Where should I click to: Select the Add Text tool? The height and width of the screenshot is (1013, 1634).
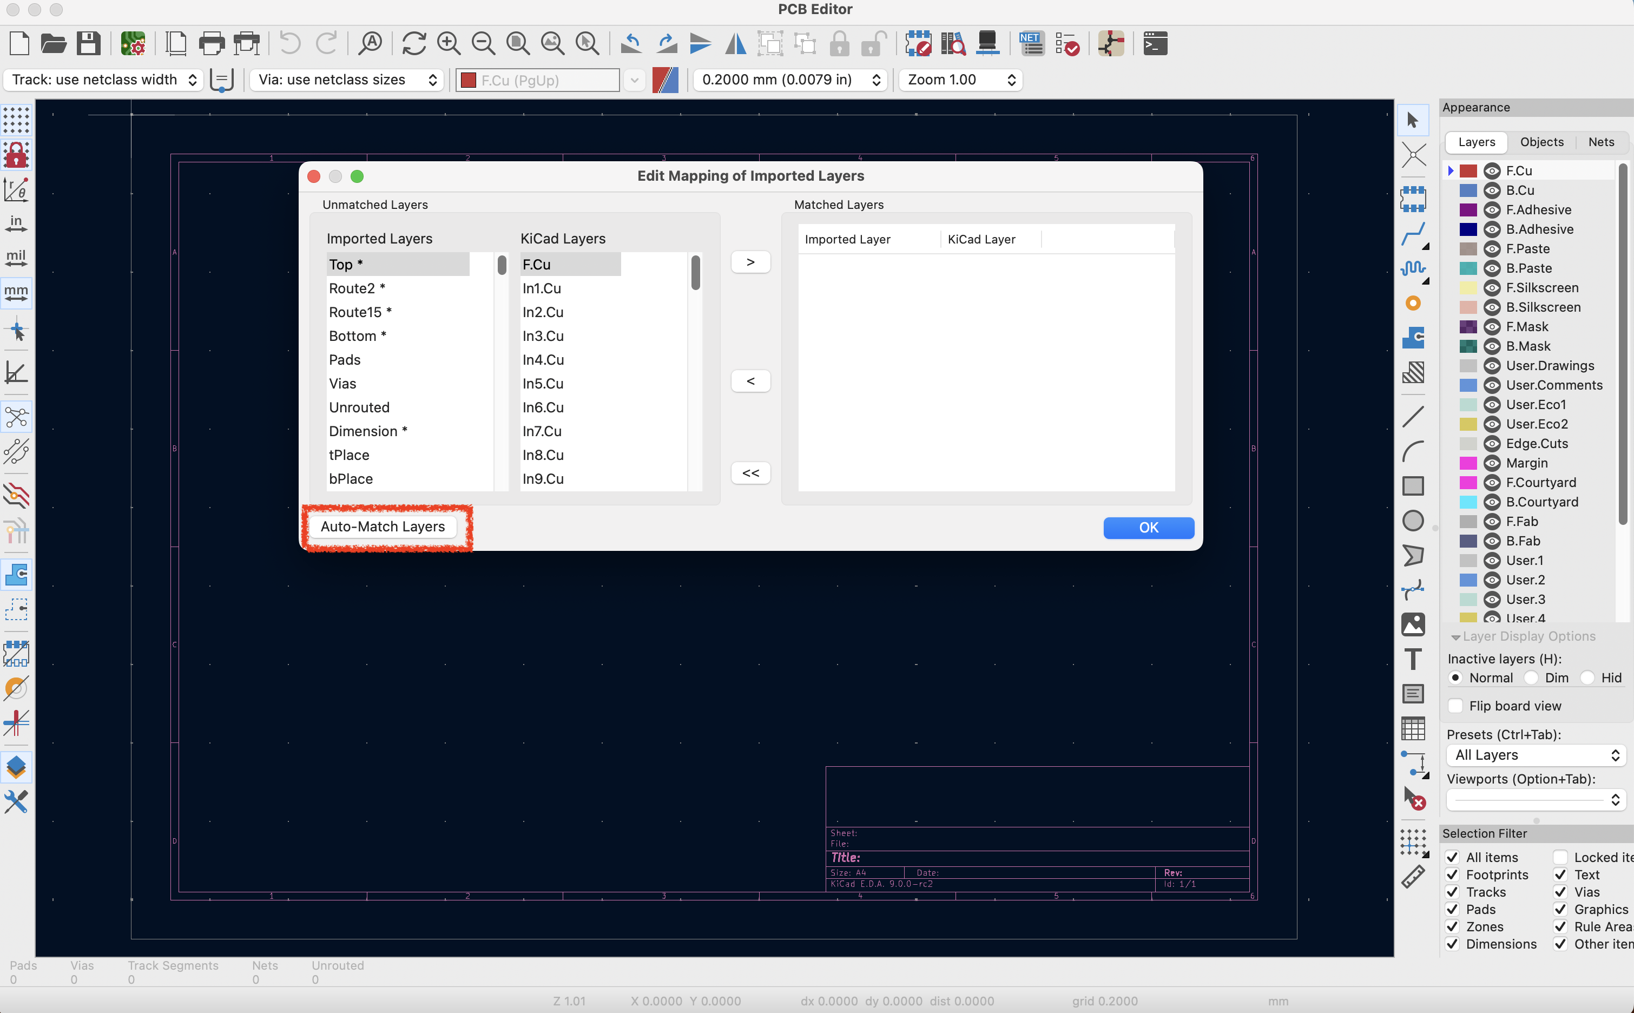coord(1413,659)
